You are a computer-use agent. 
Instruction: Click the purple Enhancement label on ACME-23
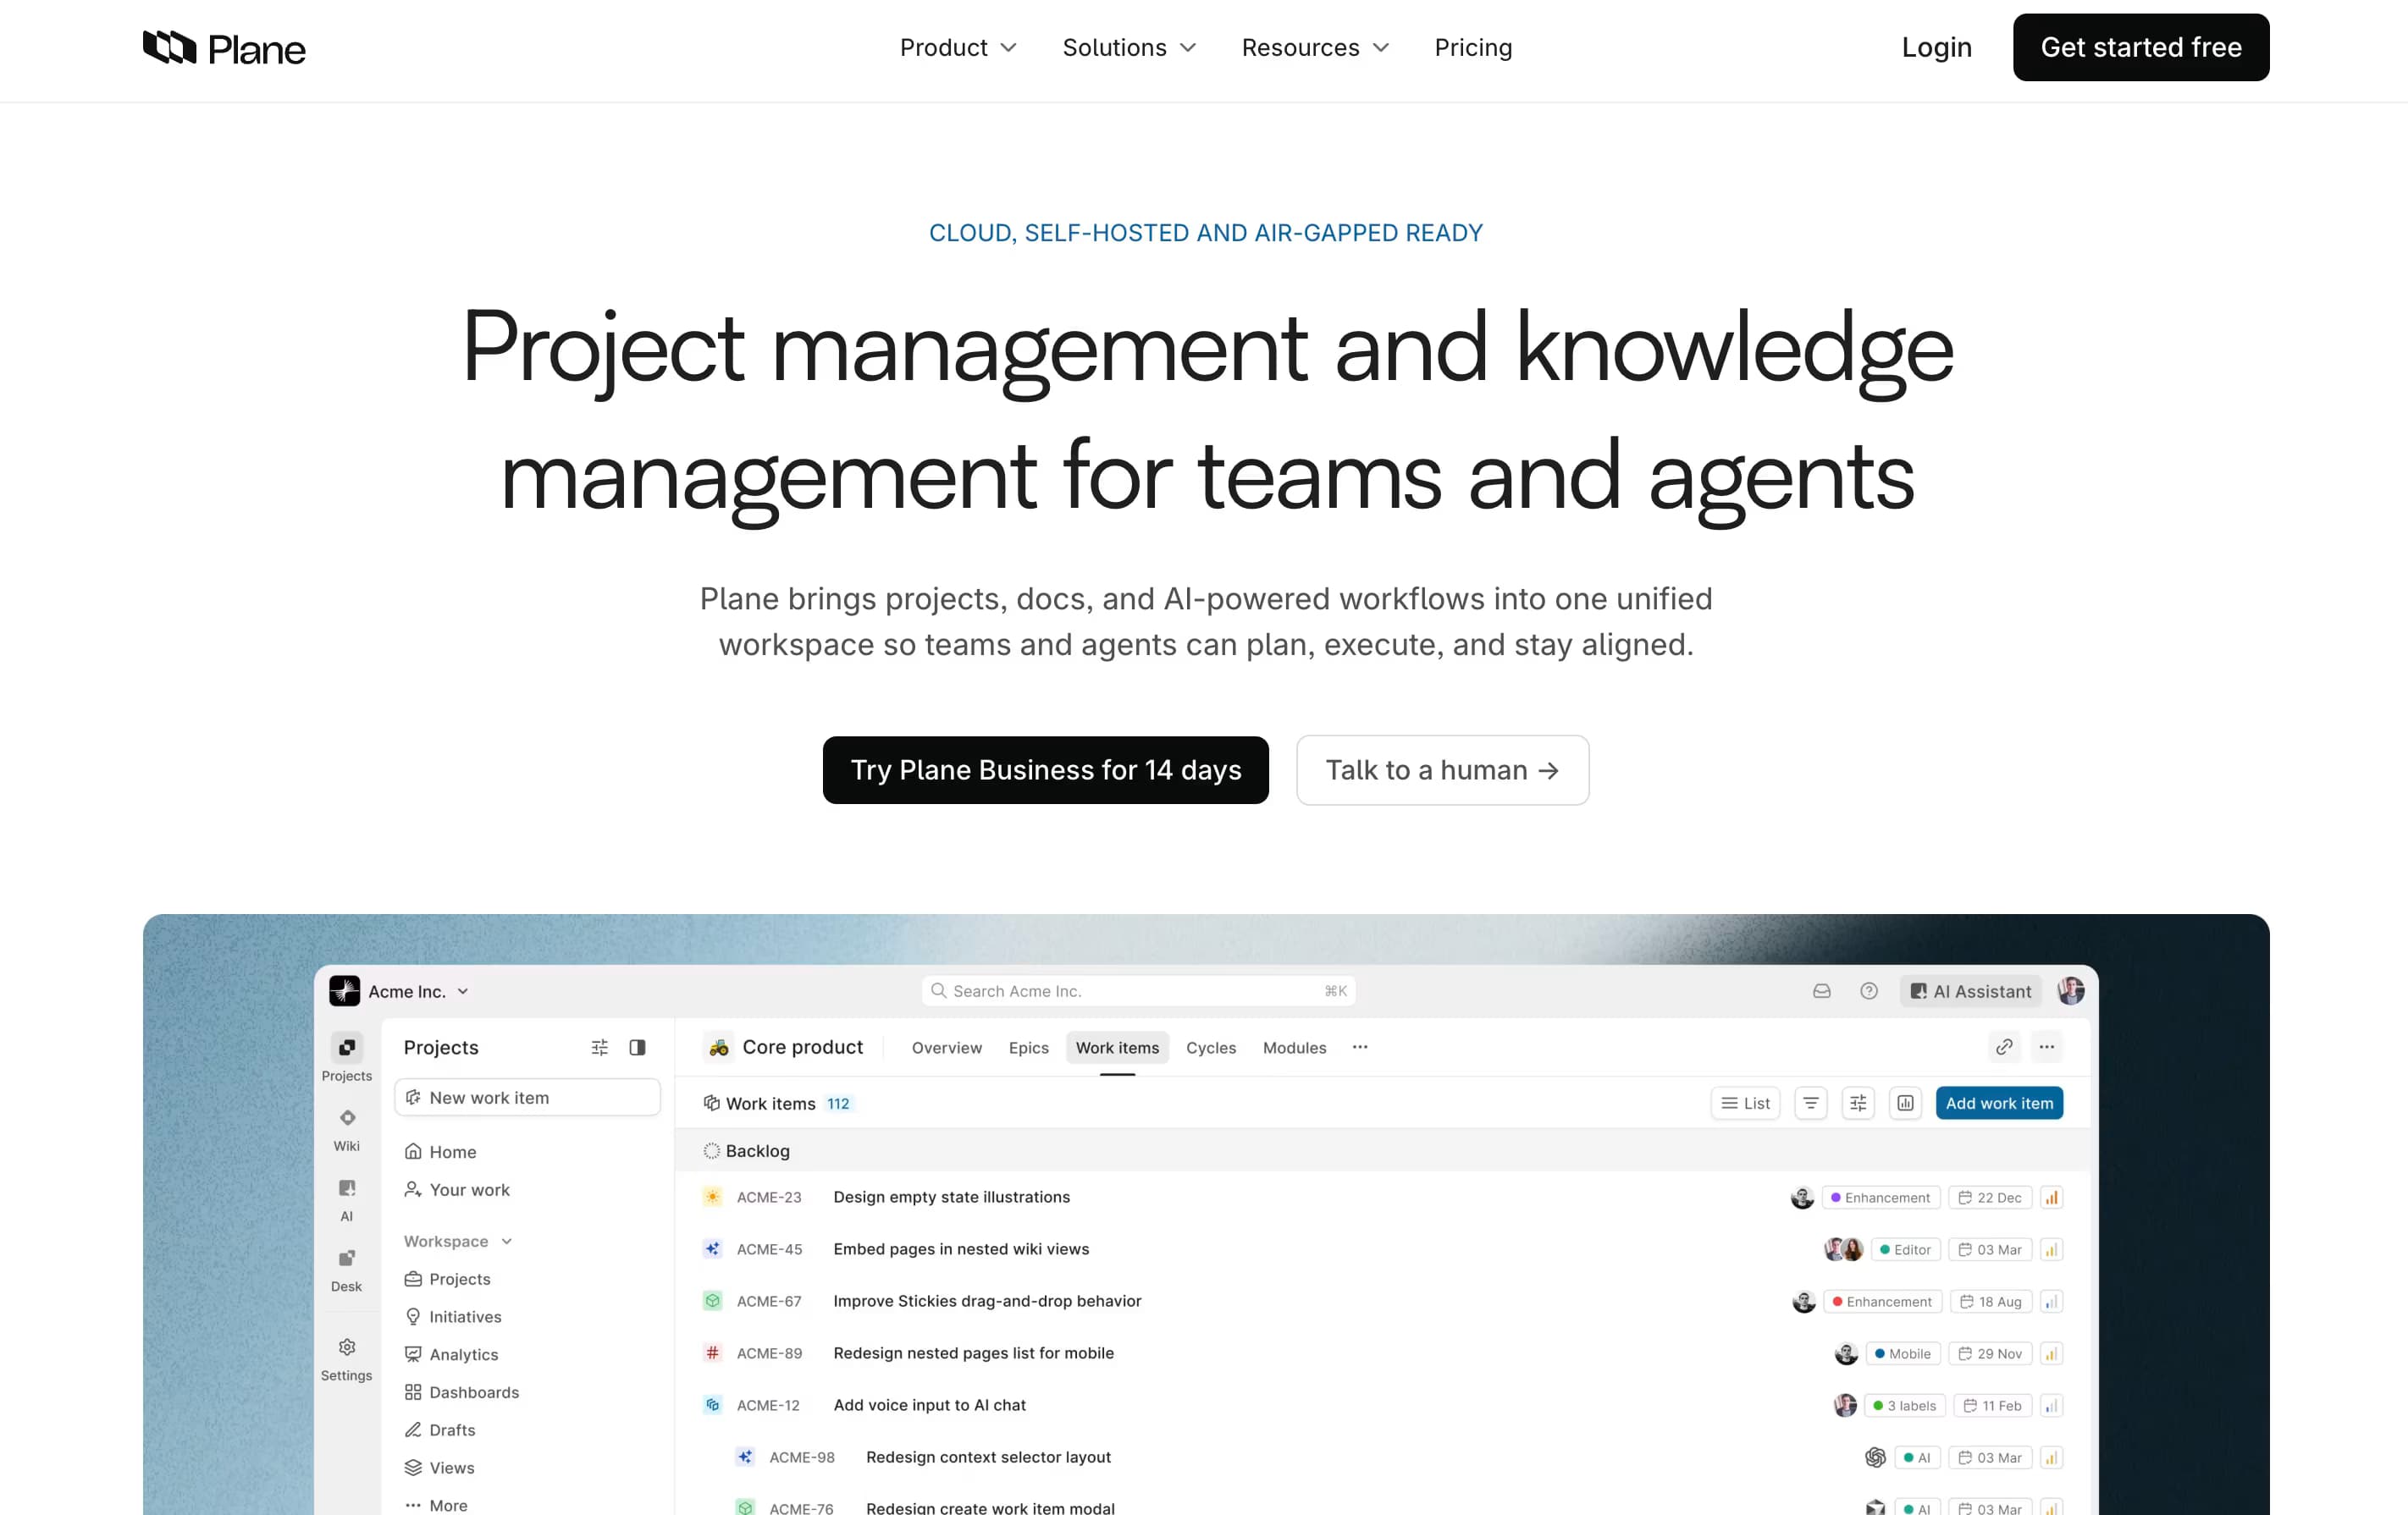point(1880,1196)
